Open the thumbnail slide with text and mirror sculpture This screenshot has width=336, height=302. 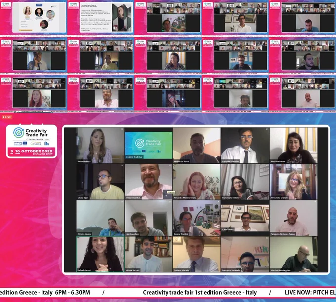(x=106, y=18)
